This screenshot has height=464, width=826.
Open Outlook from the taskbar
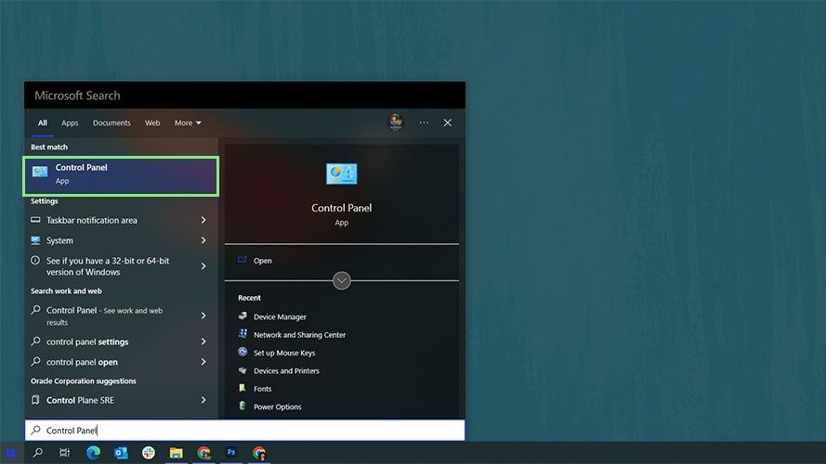point(121,453)
